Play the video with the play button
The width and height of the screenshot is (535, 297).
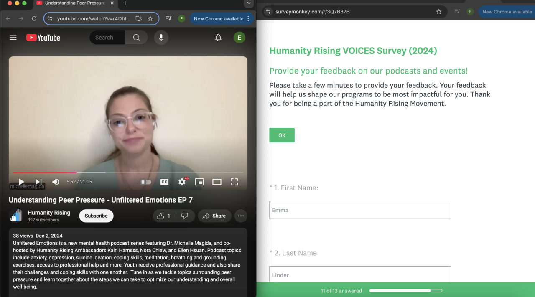pyautogui.click(x=21, y=182)
